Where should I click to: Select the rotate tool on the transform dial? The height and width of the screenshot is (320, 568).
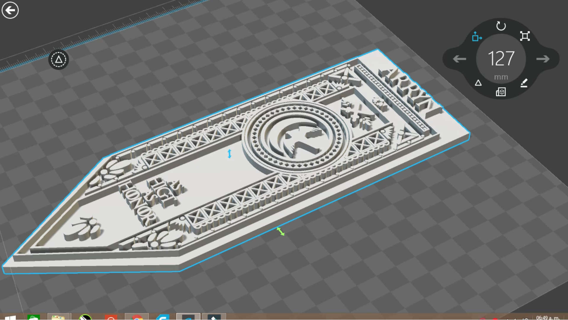point(501,26)
